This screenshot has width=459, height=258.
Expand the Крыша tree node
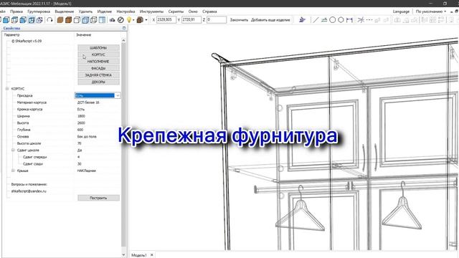pyautogui.click(x=13, y=171)
